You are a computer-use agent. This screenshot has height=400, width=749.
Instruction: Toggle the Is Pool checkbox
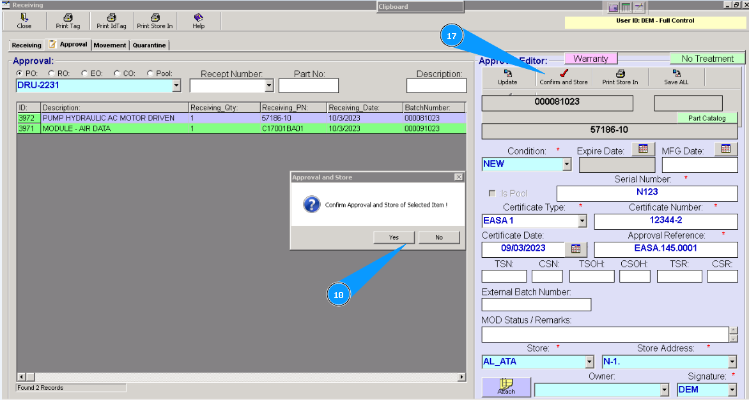(x=492, y=193)
